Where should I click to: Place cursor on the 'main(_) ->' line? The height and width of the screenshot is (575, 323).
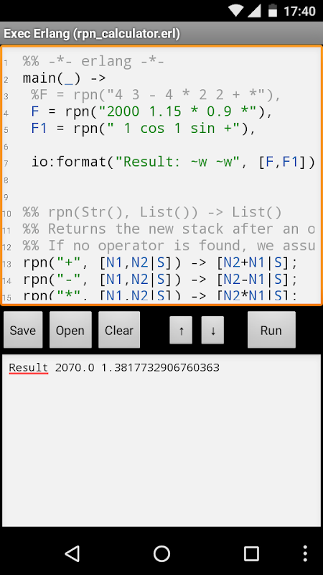[x=64, y=78]
